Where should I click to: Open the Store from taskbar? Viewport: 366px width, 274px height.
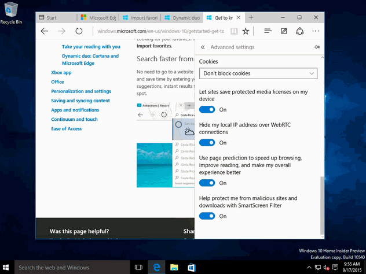click(192, 267)
